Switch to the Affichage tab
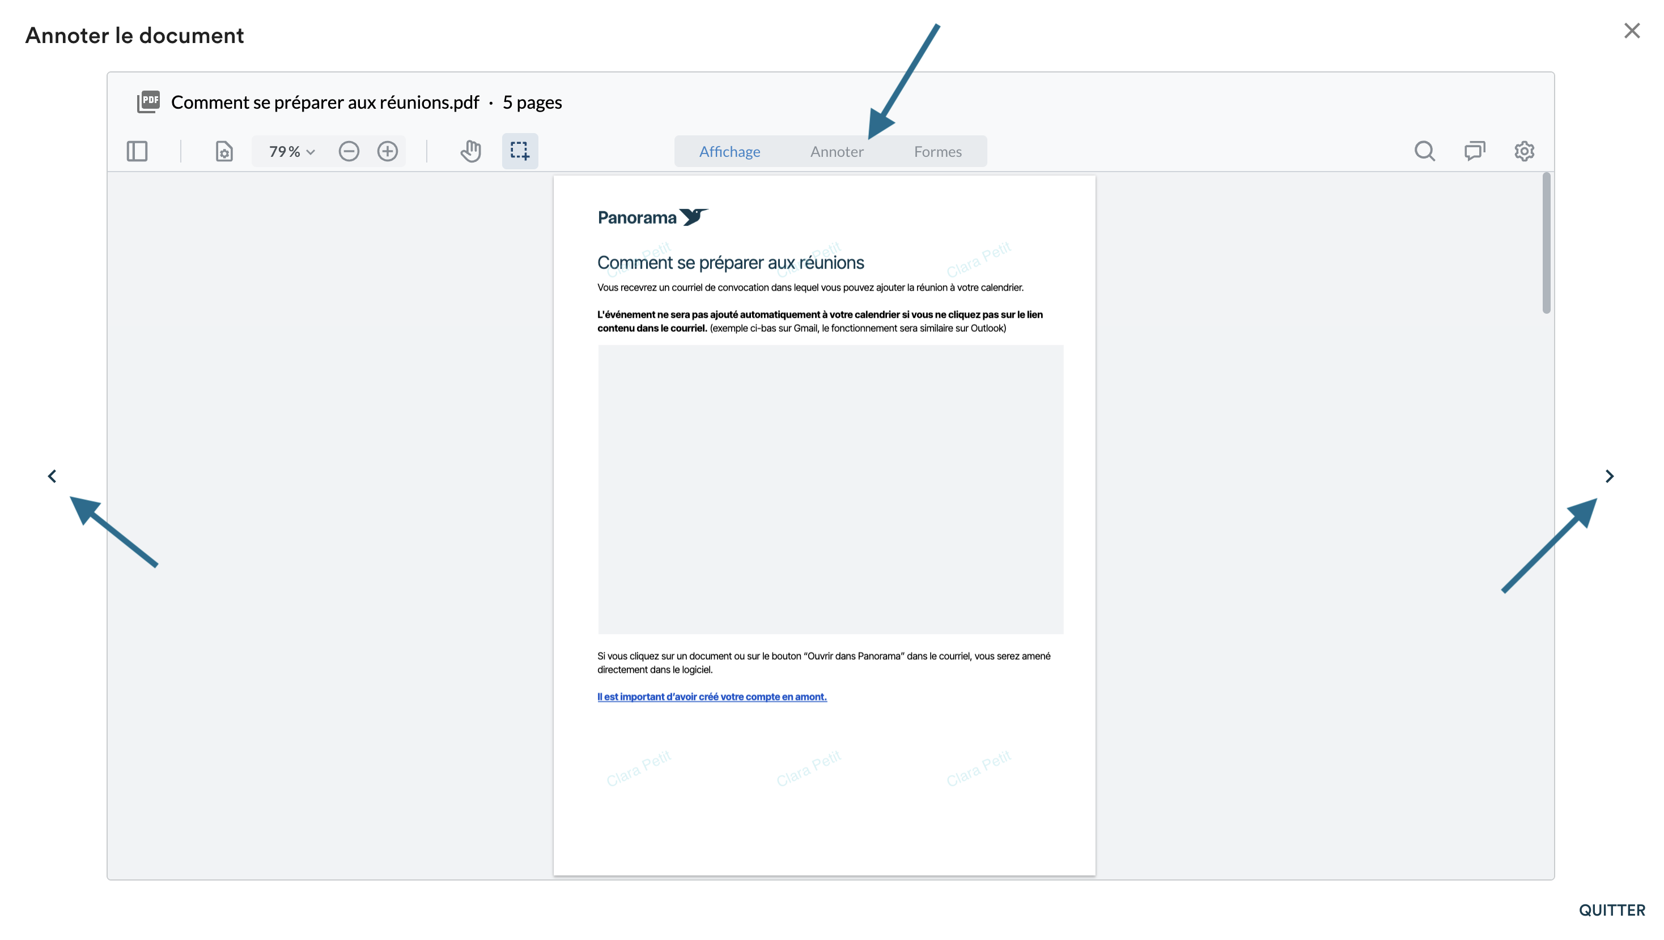 pyautogui.click(x=729, y=151)
